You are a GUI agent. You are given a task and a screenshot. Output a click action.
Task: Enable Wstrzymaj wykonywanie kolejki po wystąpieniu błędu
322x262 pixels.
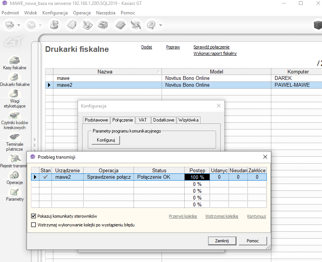[33, 225]
